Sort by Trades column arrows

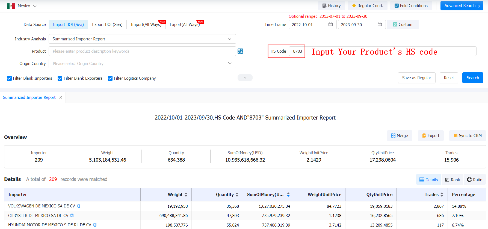coord(442,195)
